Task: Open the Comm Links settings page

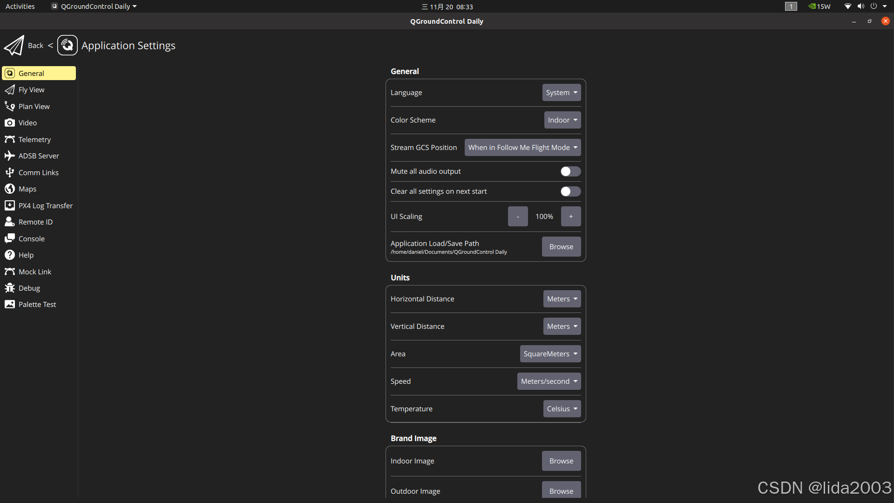Action: (x=39, y=172)
